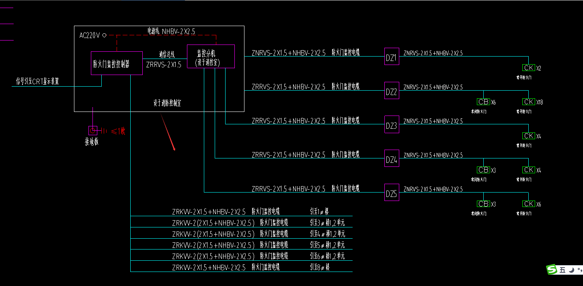The image size is (583, 286).
Task: Click the cable label feeding DZ3
Action: click(289, 121)
